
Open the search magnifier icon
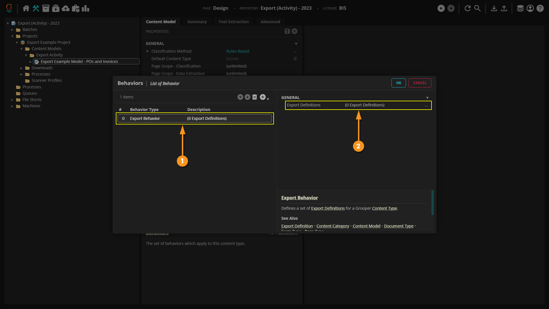coord(477,8)
